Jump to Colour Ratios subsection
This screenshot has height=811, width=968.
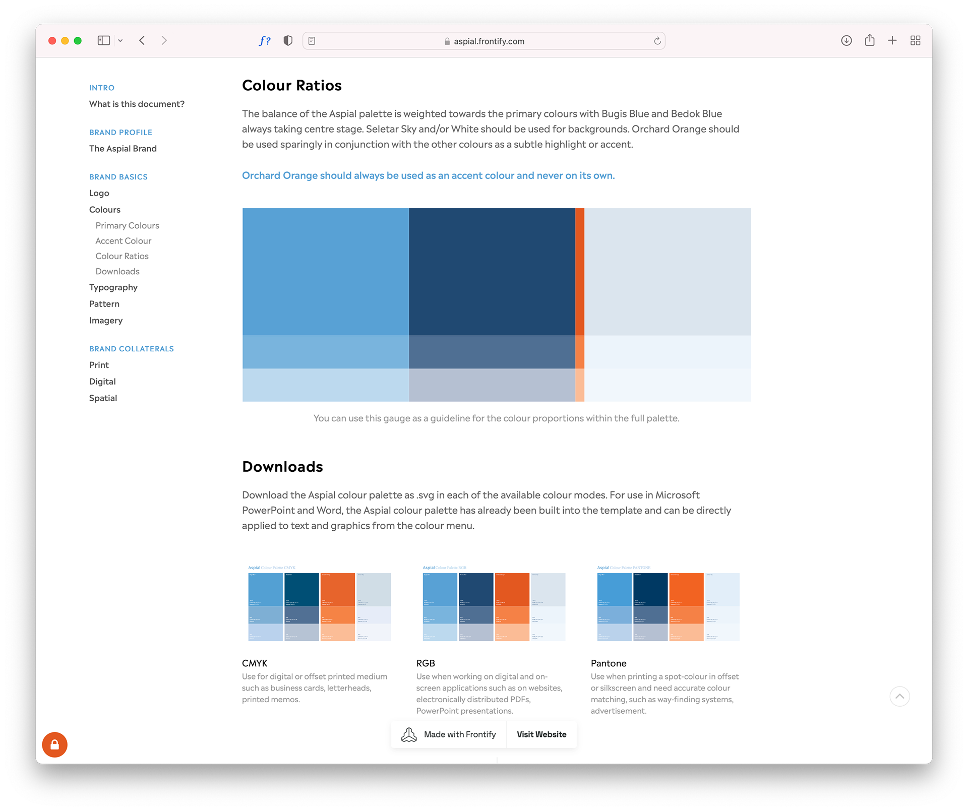[122, 256]
